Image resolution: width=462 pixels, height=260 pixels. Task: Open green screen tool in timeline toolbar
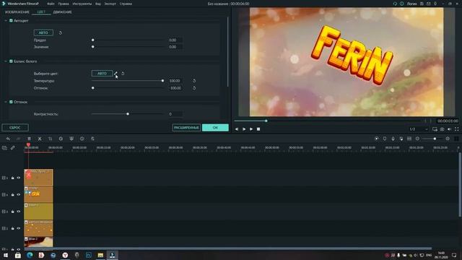click(71, 139)
